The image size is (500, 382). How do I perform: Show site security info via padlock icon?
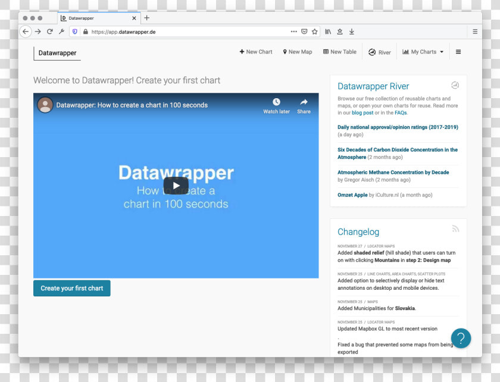86,32
